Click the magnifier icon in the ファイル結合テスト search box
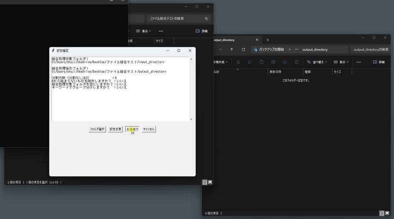 coord(206,19)
